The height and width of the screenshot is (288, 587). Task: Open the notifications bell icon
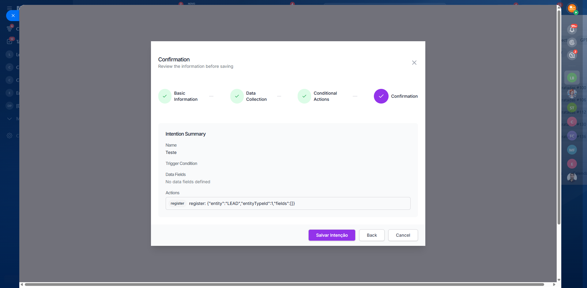[x=572, y=30]
